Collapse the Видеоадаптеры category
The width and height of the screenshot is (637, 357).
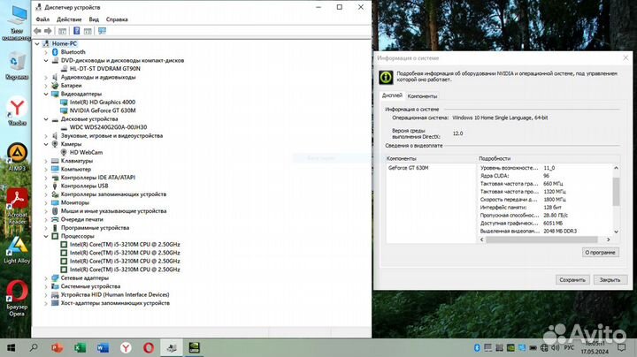(46, 94)
